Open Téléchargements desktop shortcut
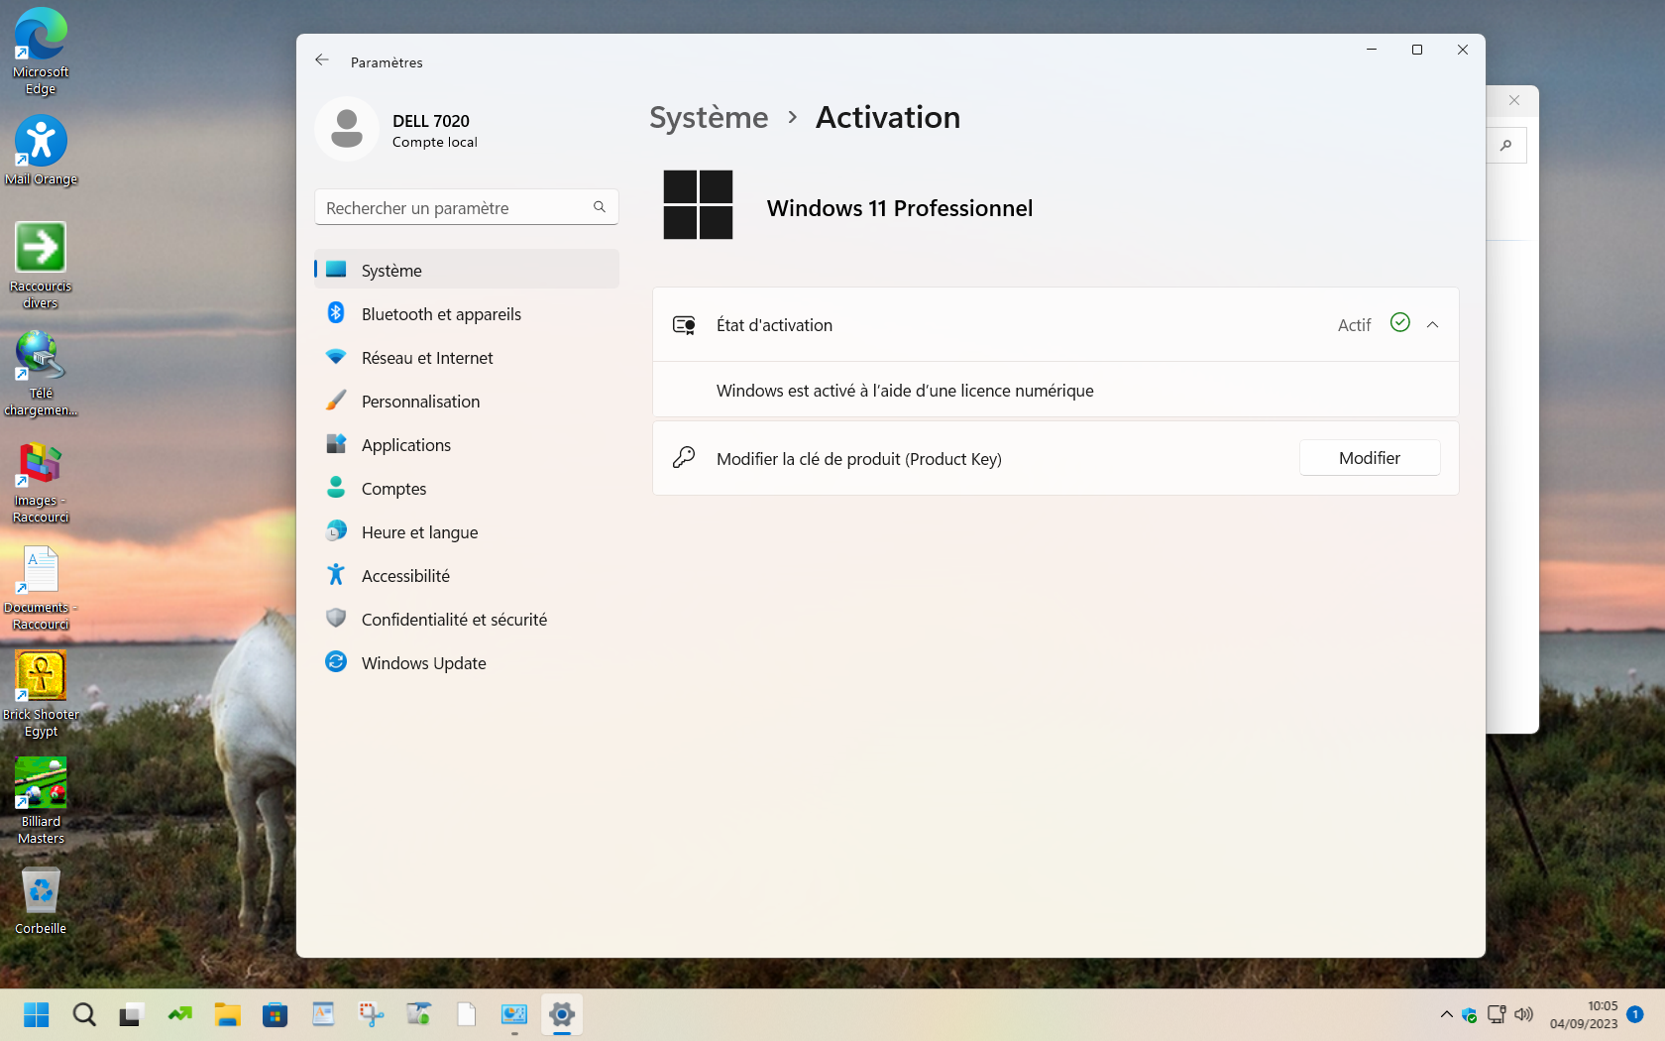 tap(41, 373)
